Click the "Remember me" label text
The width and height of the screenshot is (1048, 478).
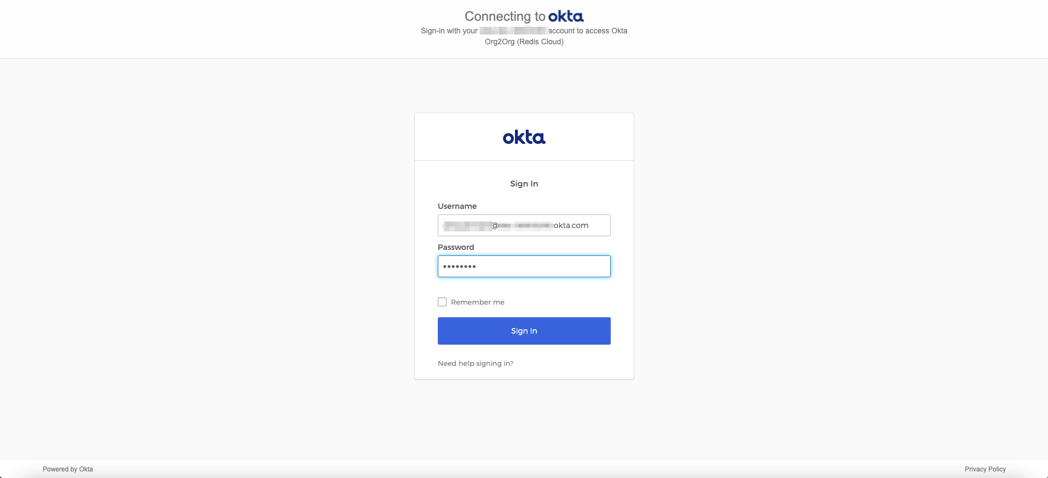coord(477,302)
